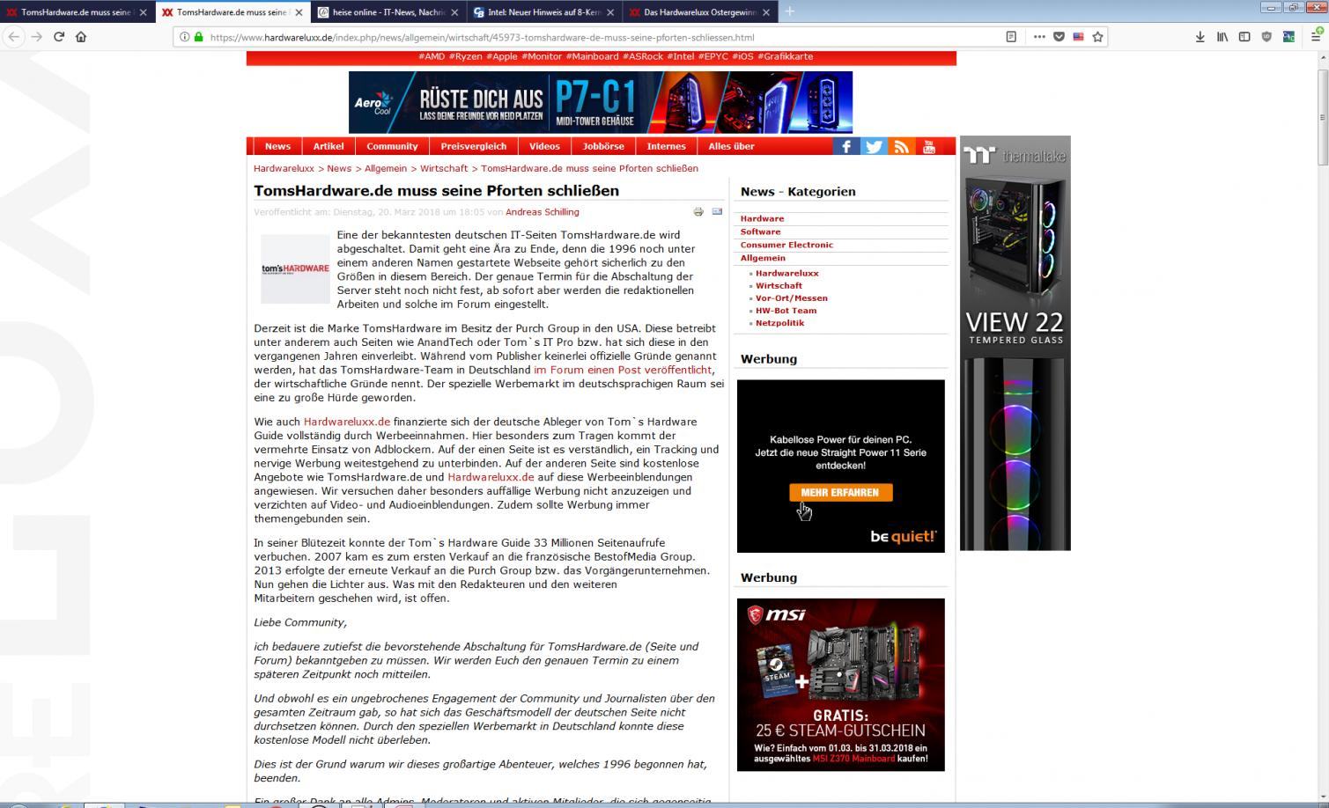Open the Consumer Electronic category link

[786, 245]
